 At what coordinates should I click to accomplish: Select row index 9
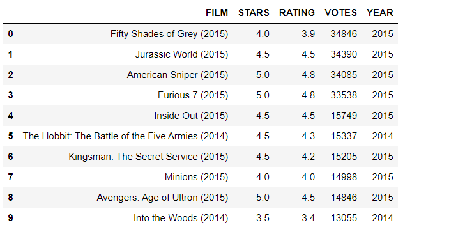tap(10, 218)
